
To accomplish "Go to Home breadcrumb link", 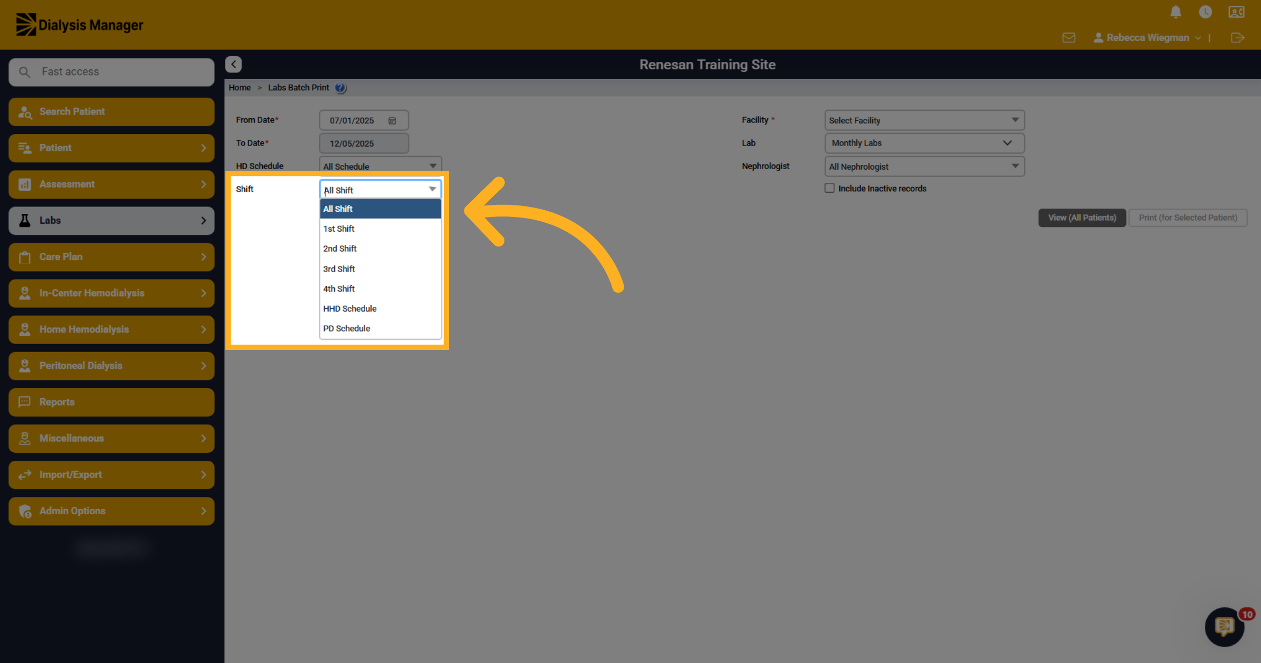I will click(x=240, y=88).
